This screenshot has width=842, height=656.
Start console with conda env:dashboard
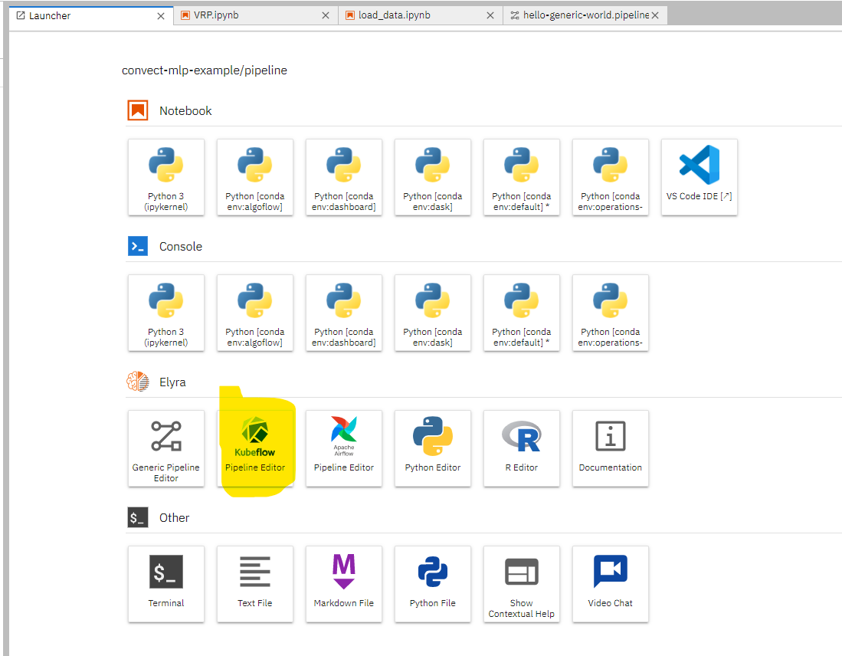(344, 313)
